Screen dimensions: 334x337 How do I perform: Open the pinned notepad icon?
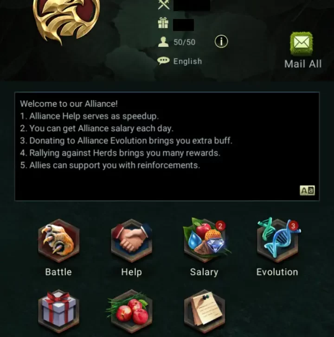[x=205, y=311]
